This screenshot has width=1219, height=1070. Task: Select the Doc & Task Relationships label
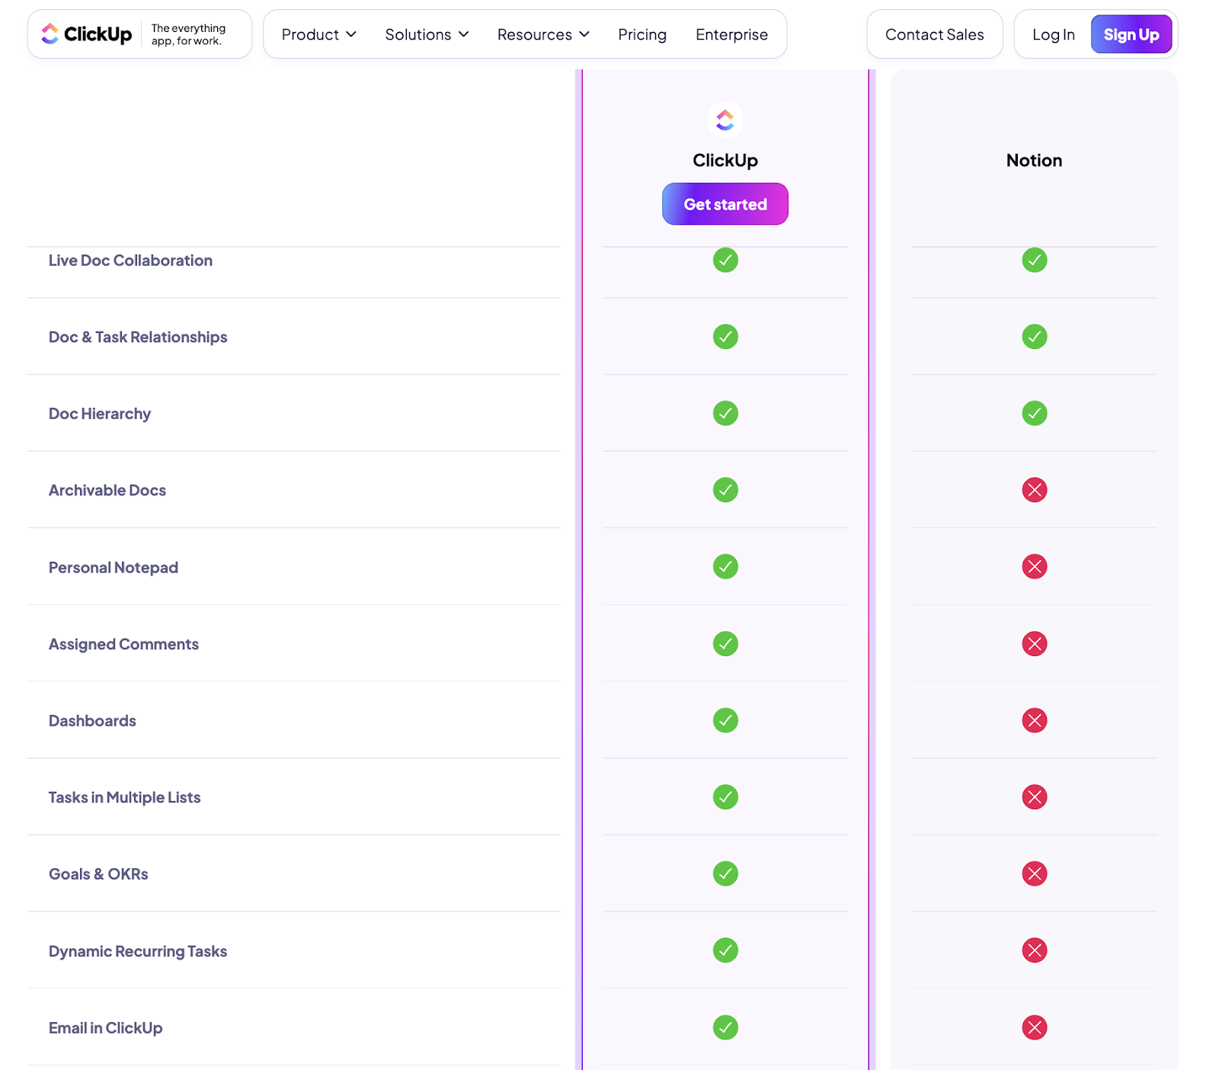click(x=138, y=337)
